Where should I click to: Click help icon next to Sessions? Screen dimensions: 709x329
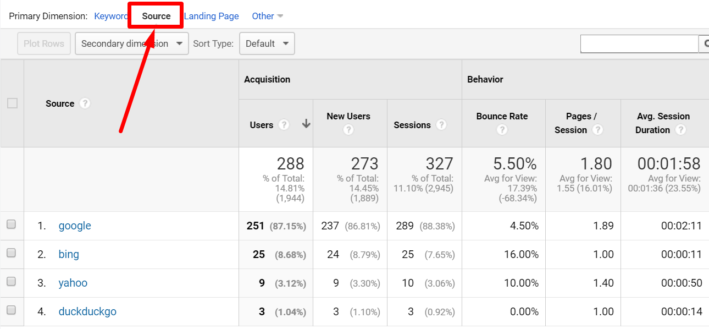(441, 125)
